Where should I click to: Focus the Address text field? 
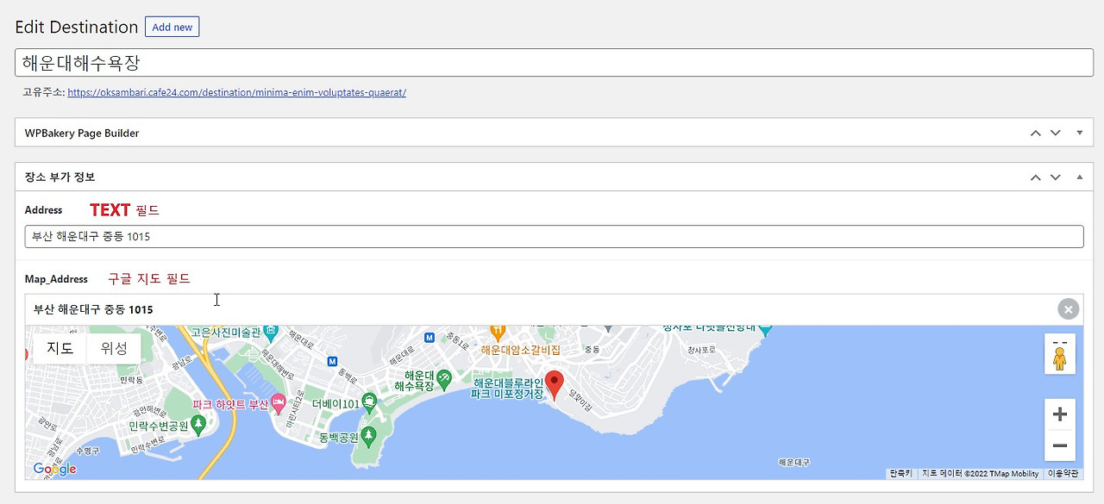click(x=554, y=236)
